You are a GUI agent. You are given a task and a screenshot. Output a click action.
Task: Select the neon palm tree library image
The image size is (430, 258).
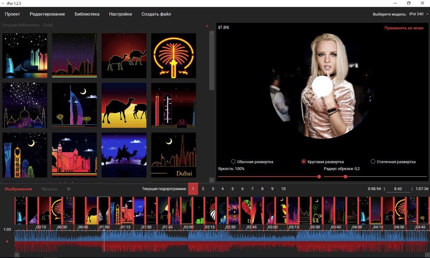[174, 56]
